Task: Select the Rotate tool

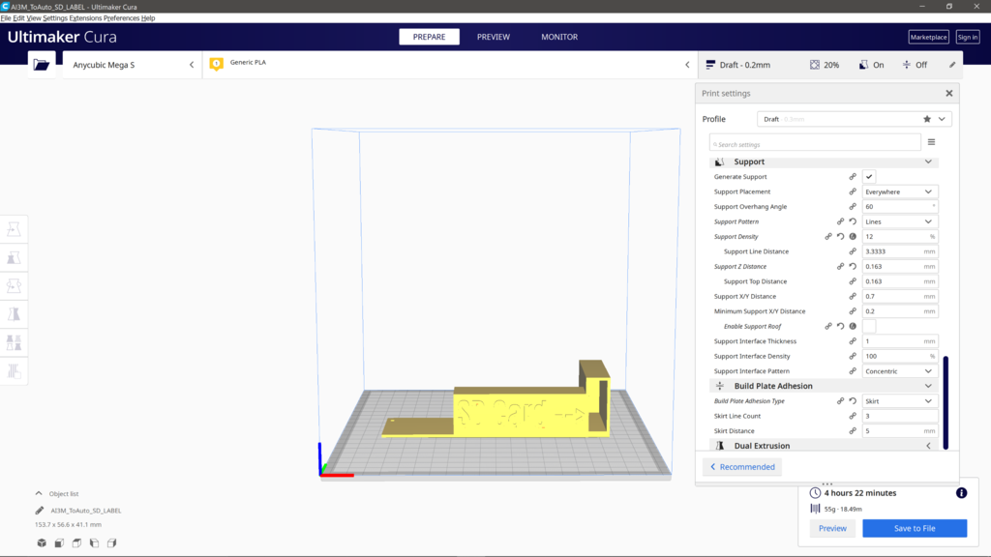Action: (14, 285)
